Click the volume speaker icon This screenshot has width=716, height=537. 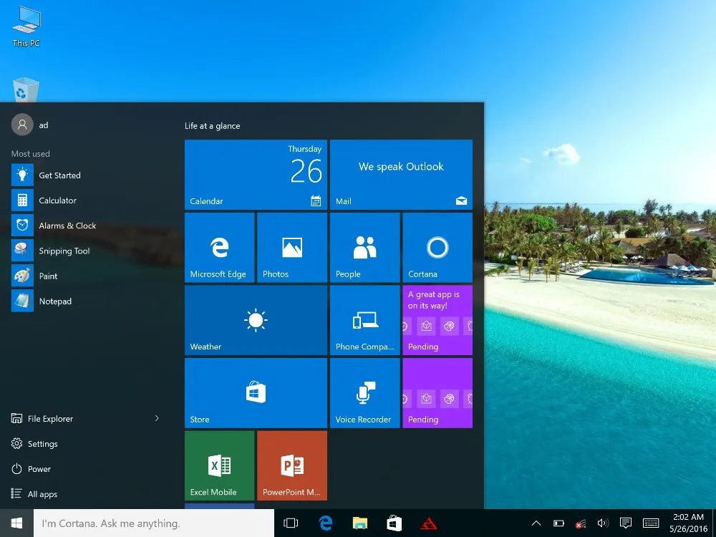pos(603,523)
